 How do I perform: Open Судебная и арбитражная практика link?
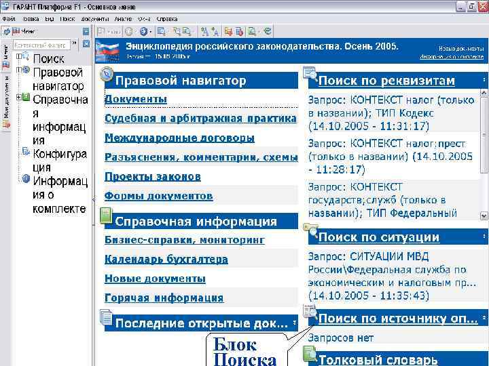(200, 118)
